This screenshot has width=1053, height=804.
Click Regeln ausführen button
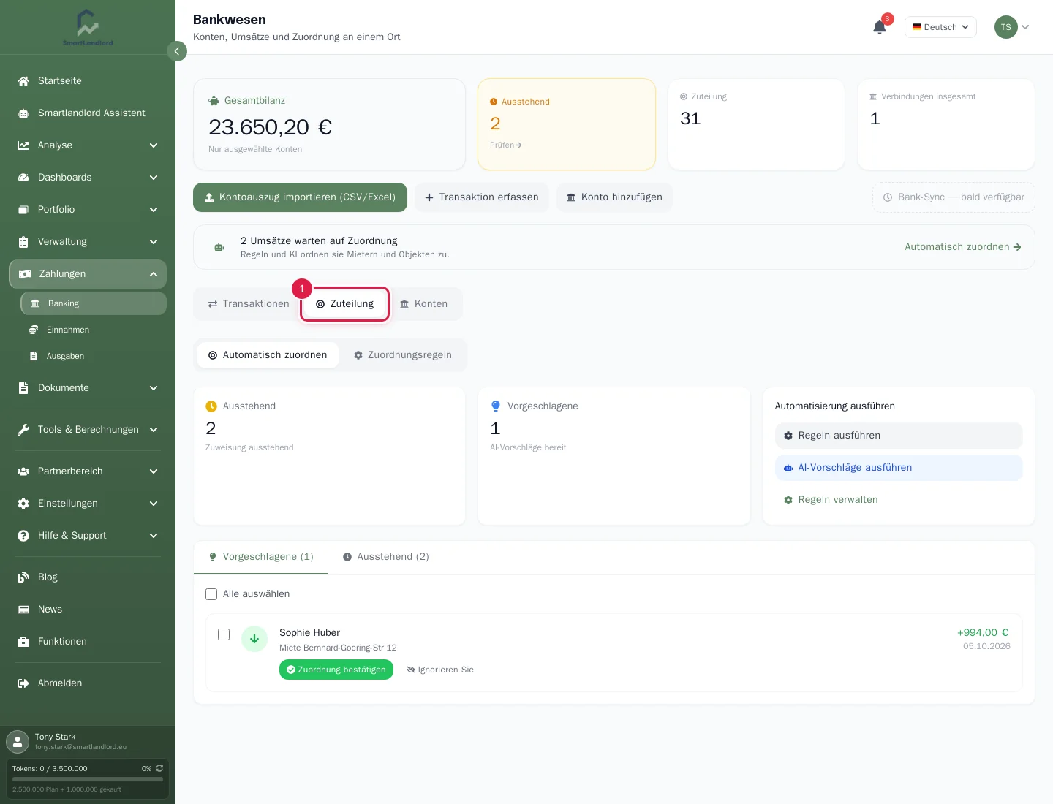tap(899, 436)
